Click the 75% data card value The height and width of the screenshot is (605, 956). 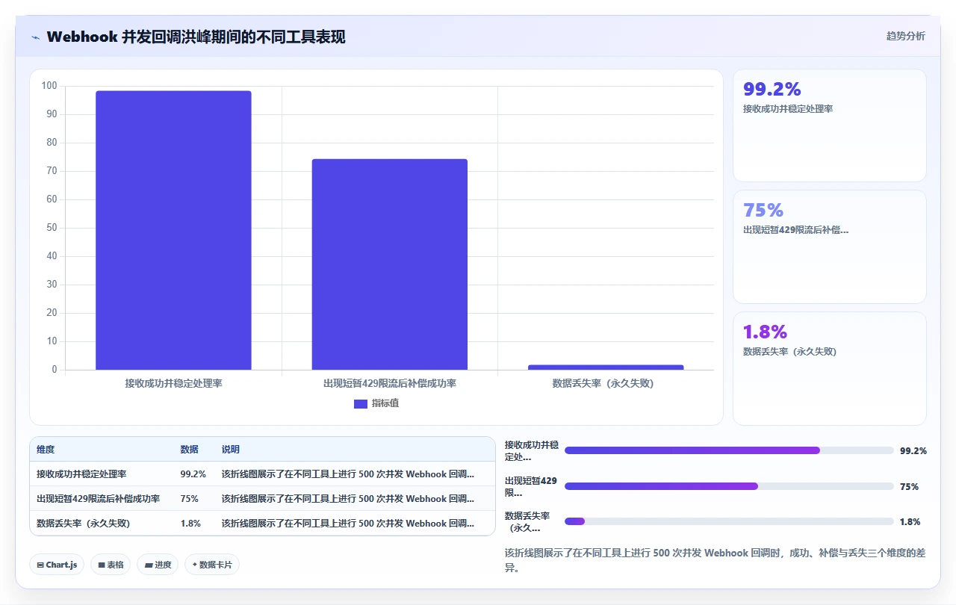click(763, 211)
